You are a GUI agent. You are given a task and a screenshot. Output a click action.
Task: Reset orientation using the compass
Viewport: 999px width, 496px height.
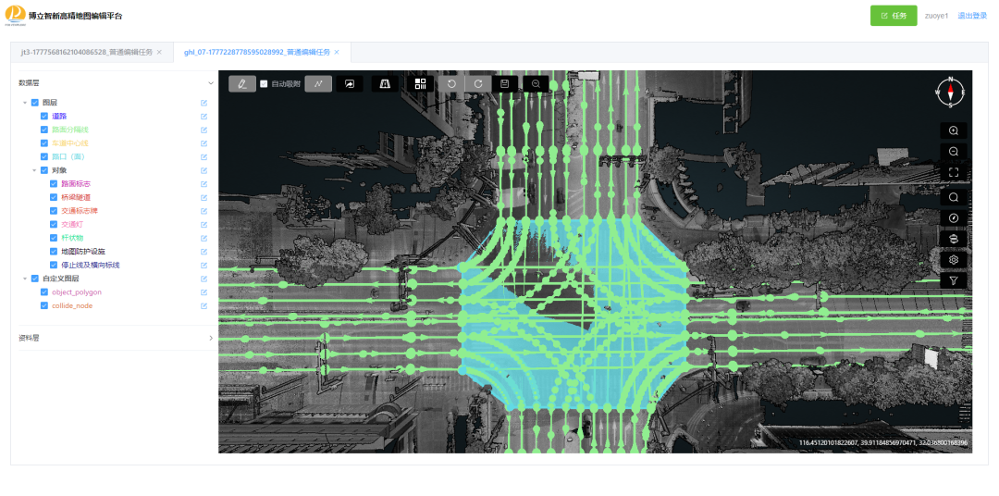950,92
